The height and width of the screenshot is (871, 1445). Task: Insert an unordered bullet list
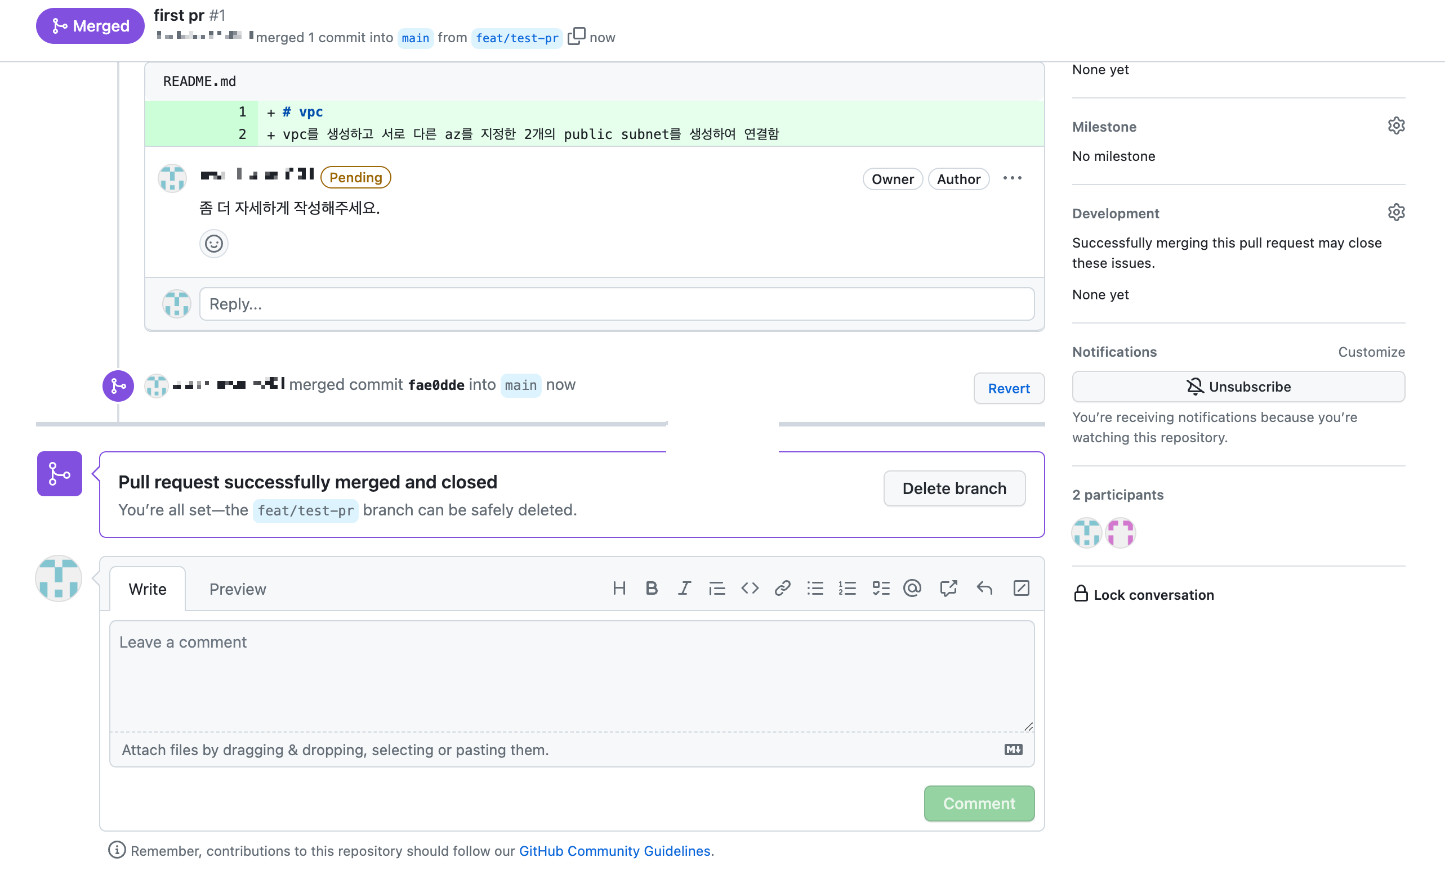[815, 588]
